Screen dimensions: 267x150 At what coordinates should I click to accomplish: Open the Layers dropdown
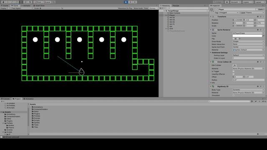[248, 2]
